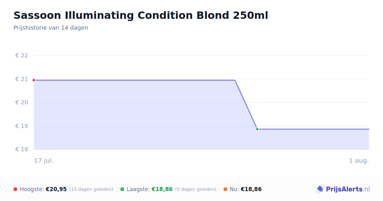Select the product title heading text
Screen dimensions: 383x201
point(141,15)
